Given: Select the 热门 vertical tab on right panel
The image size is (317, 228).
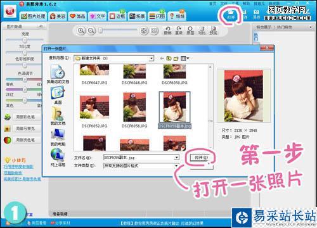Looking at the screenshot, I should [256, 37].
